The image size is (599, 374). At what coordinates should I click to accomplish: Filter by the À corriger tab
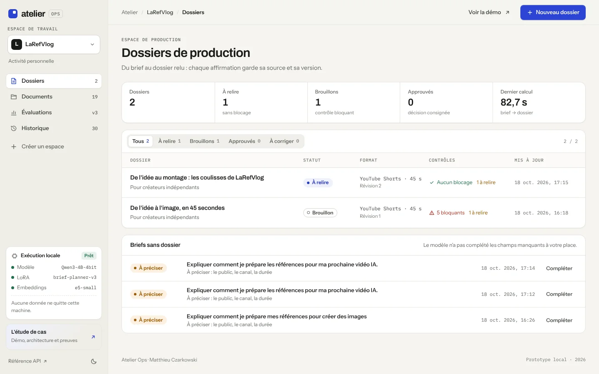[284, 141]
